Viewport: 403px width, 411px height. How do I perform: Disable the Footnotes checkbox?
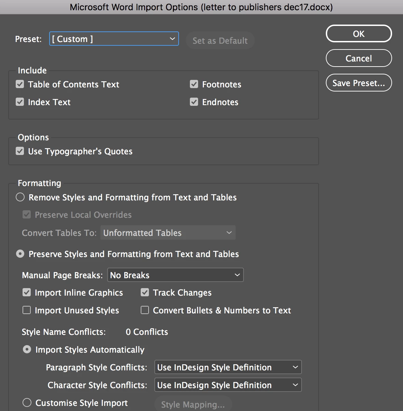coord(194,84)
